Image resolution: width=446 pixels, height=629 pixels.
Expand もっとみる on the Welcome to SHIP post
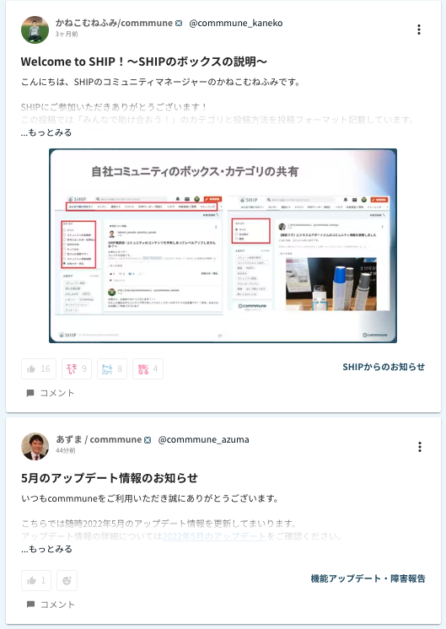(x=46, y=132)
